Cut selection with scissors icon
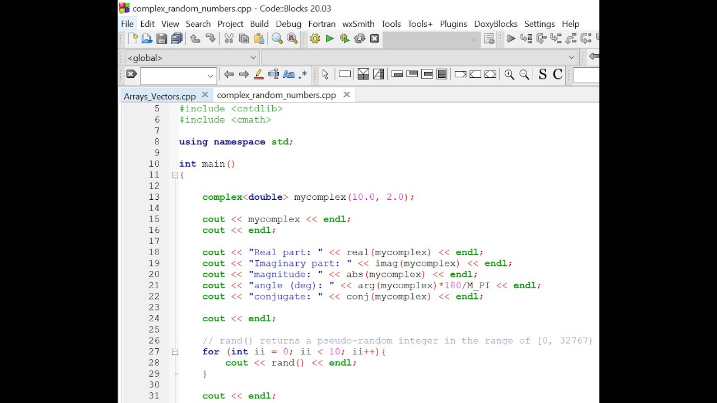Image resolution: width=717 pixels, height=403 pixels. coord(229,39)
